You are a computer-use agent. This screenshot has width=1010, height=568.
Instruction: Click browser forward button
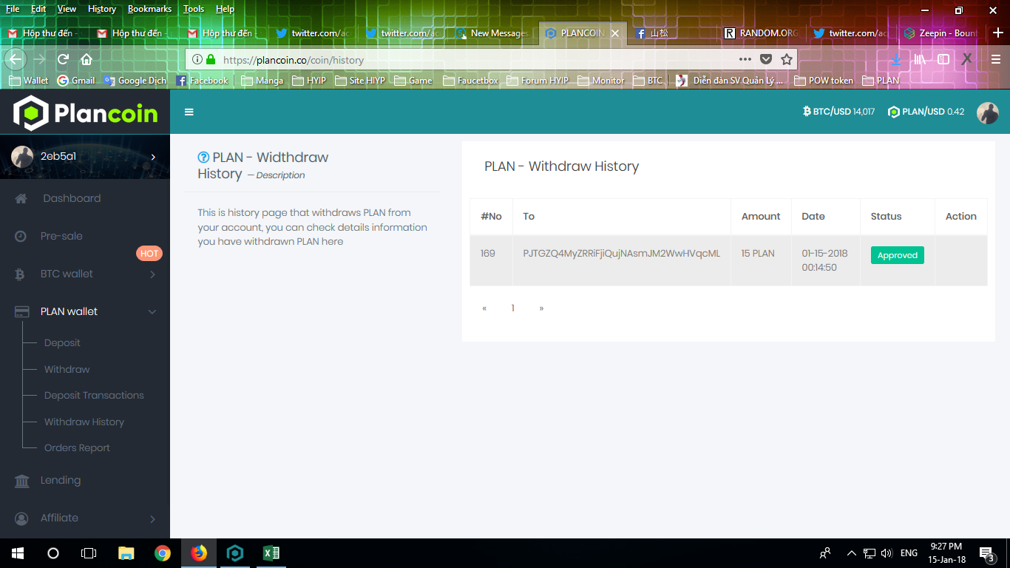[40, 59]
